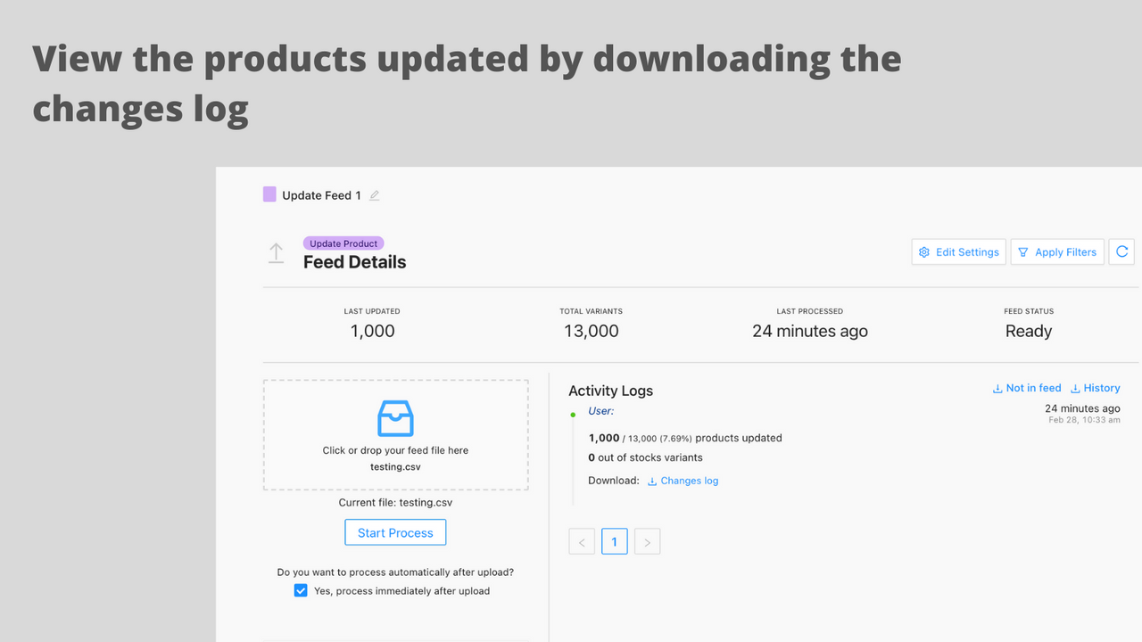The width and height of the screenshot is (1142, 642).
Task: Open the activity History download
Action: 1096,388
